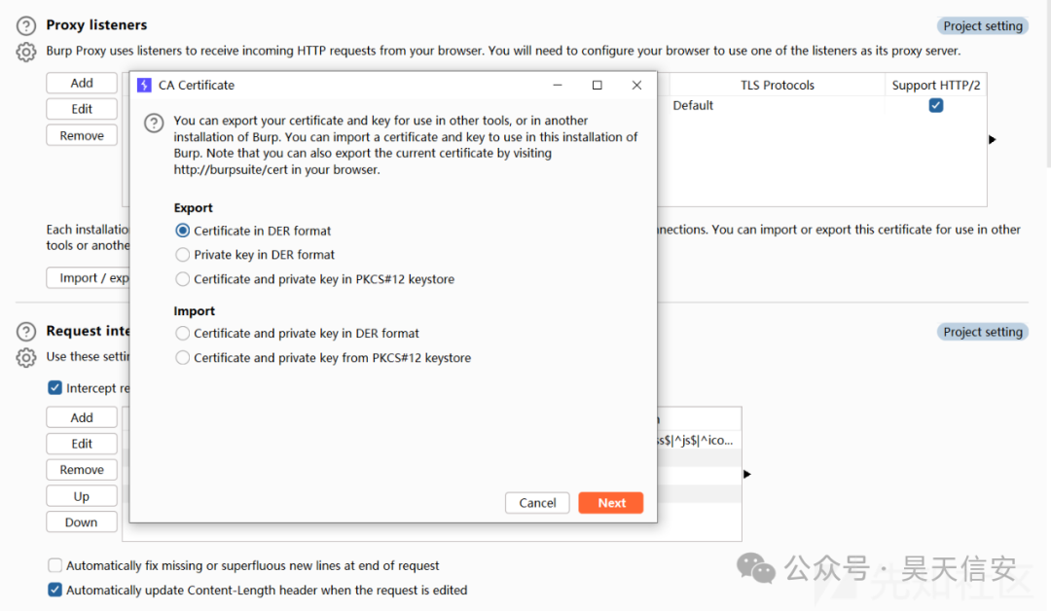Screen dimensions: 1051x611
Task: Click the Proxy listeners heading
Action: [x=96, y=25]
